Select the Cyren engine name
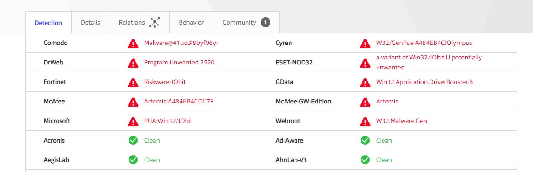This screenshot has width=533, height=172. 284,43
